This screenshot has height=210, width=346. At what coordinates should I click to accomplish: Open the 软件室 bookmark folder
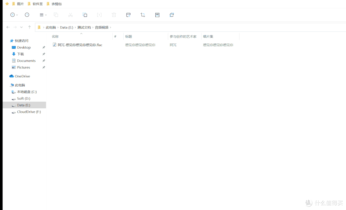pyautogui.click(x=35, y=4)
